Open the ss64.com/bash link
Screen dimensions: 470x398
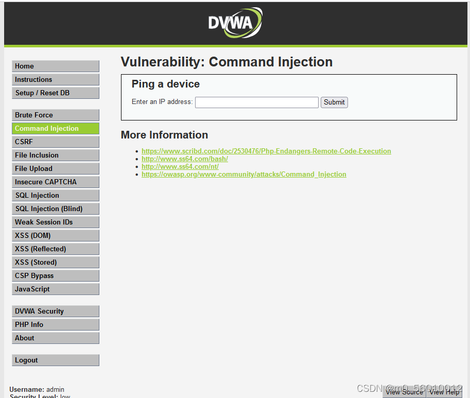tap(185, 159)
